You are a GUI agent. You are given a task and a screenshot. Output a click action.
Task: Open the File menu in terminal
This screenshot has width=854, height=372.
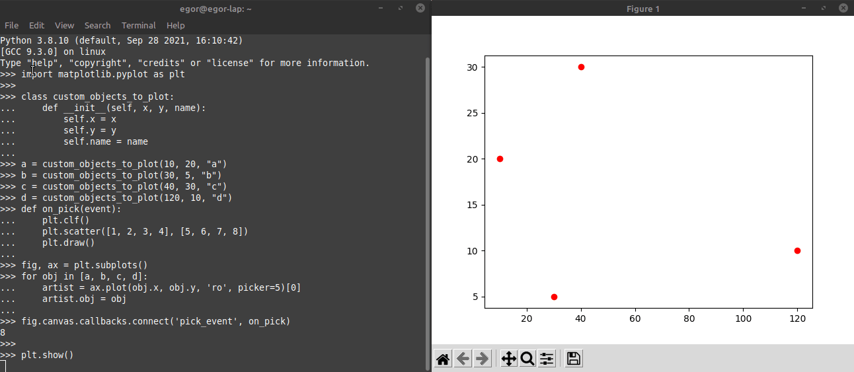click(12, 25)
